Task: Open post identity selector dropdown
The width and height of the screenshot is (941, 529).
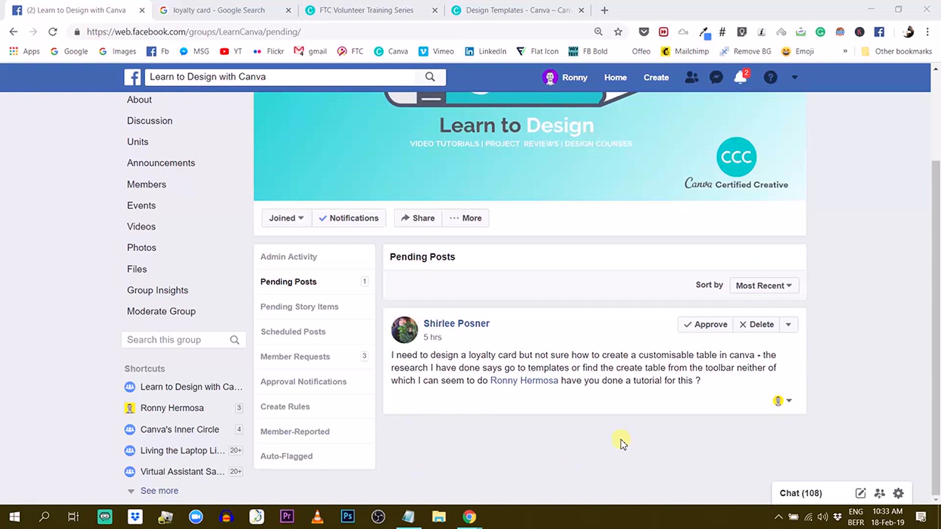Action: (x=783, y=401)
